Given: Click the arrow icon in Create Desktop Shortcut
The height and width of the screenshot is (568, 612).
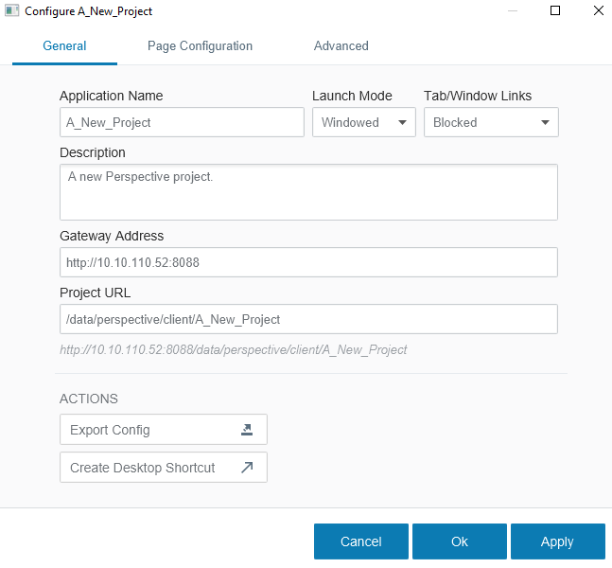Looking at the screenshot, I should [x=247, y=468].
